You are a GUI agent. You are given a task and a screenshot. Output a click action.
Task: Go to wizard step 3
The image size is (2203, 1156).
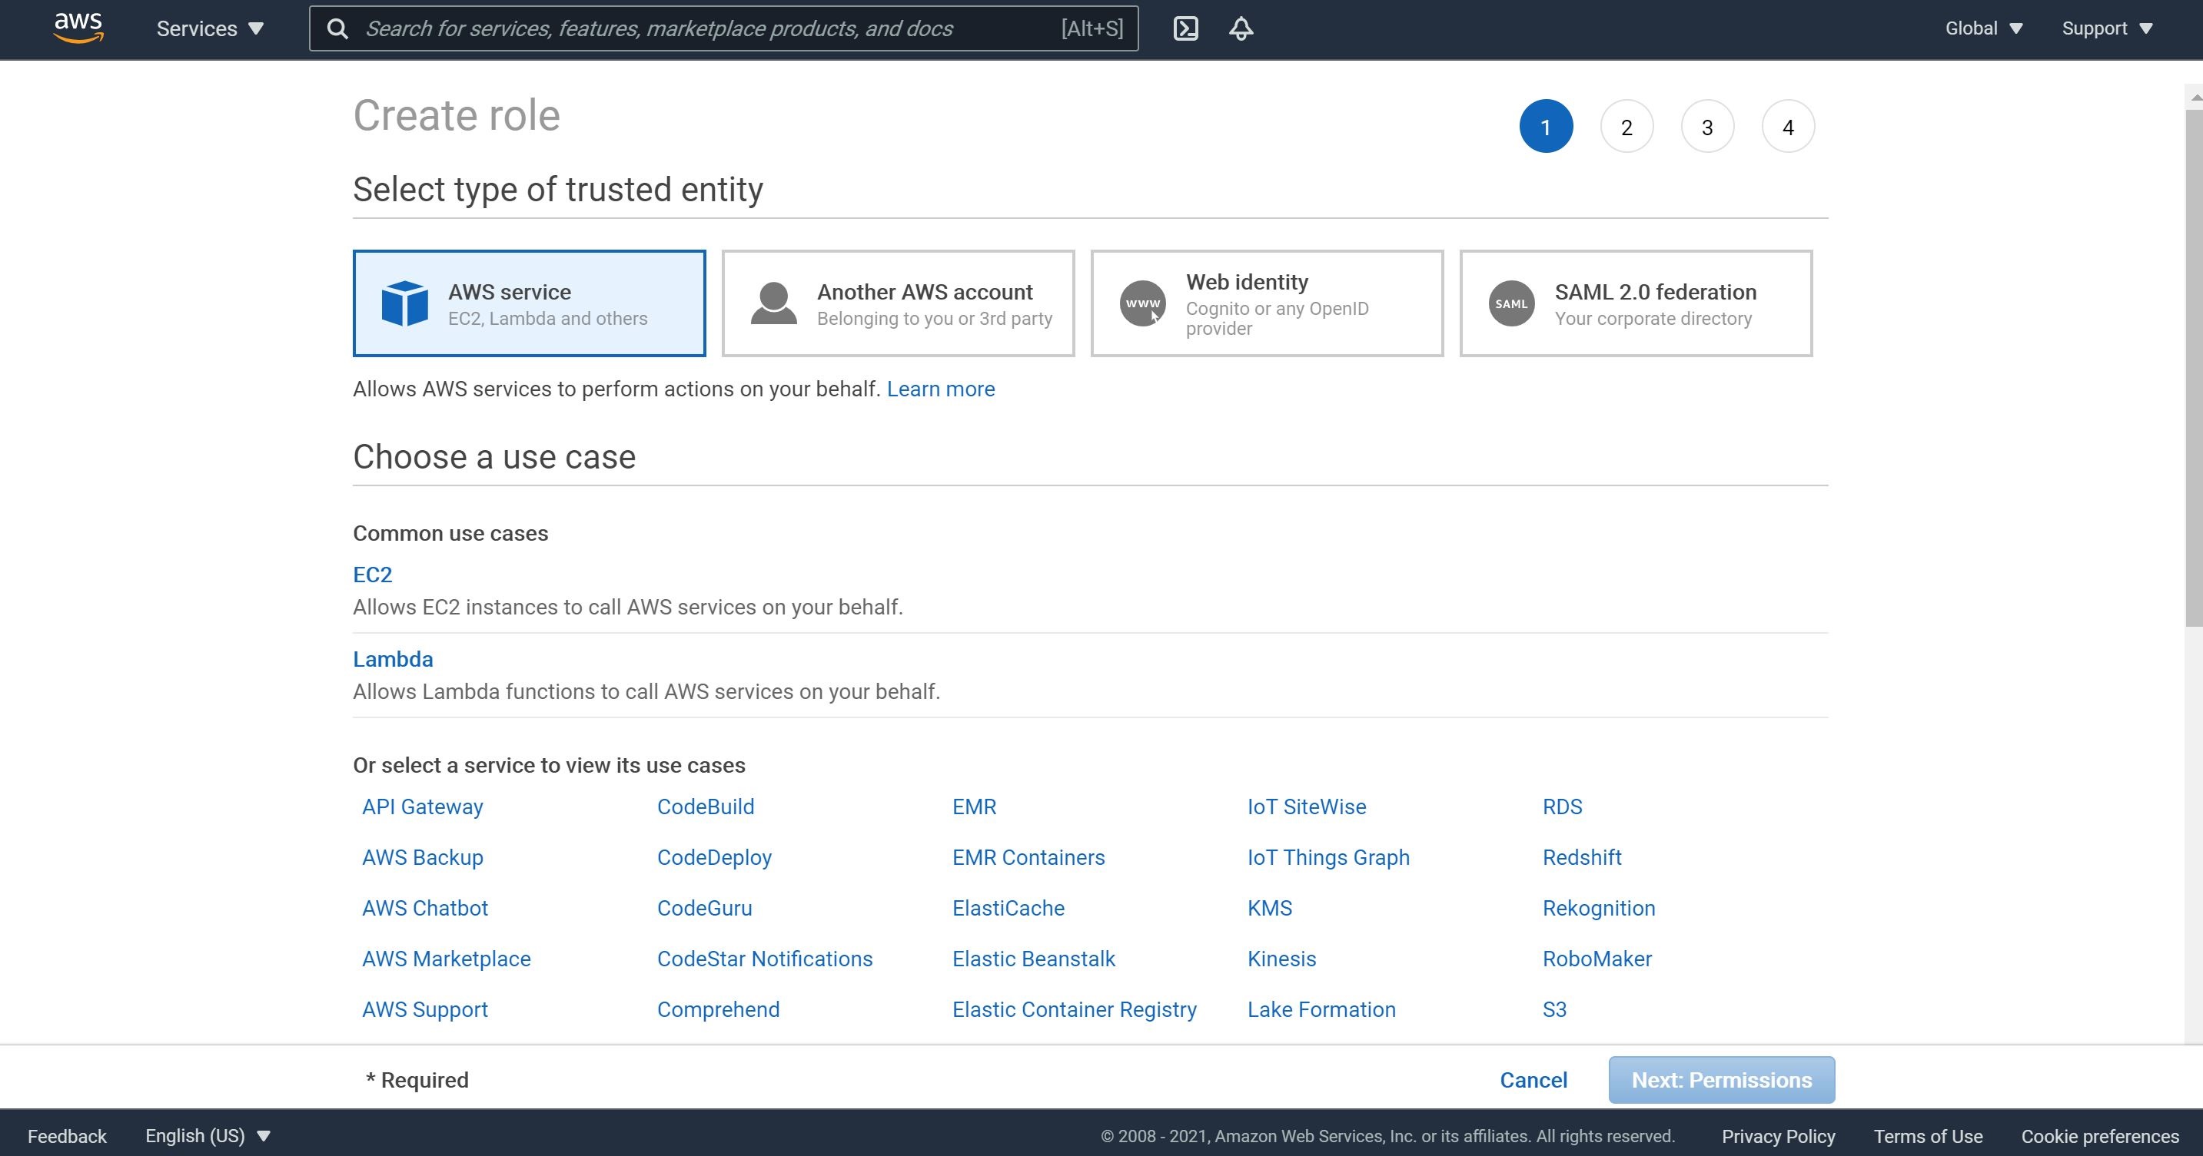coord(1707,127)
